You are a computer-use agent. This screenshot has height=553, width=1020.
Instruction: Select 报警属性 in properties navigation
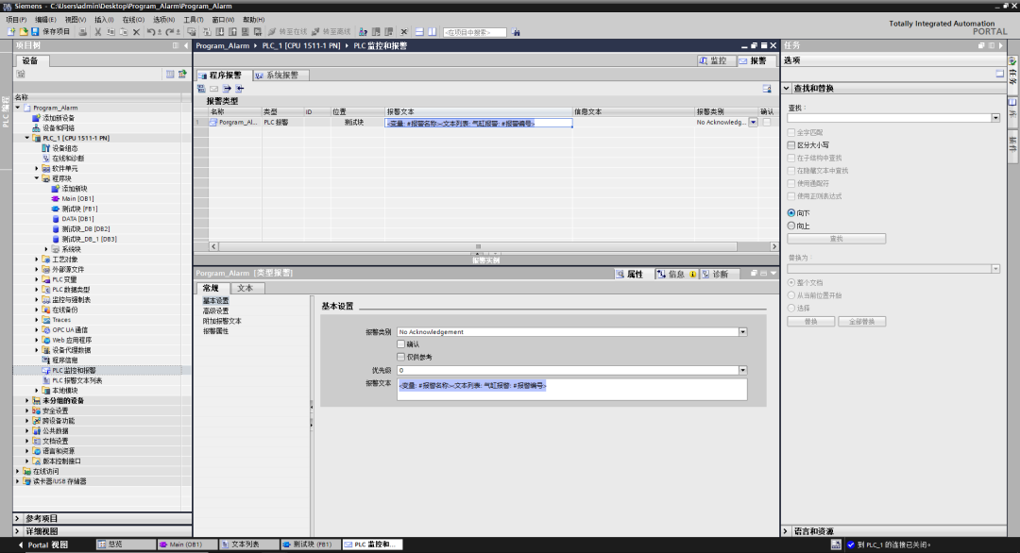click(x=215, y=330)
